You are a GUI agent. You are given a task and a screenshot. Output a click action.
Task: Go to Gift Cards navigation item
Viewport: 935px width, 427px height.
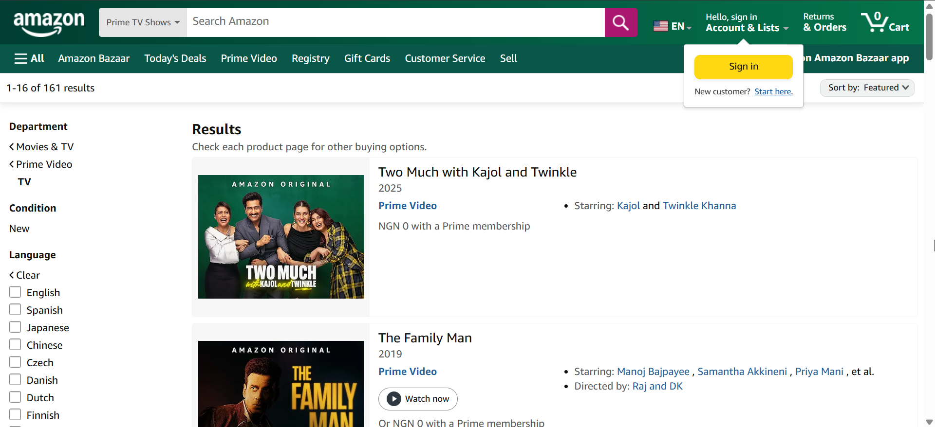pos(367,58)
